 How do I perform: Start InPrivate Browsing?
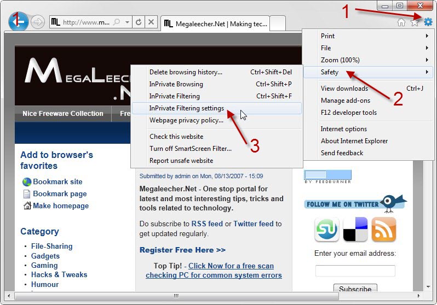216,84
